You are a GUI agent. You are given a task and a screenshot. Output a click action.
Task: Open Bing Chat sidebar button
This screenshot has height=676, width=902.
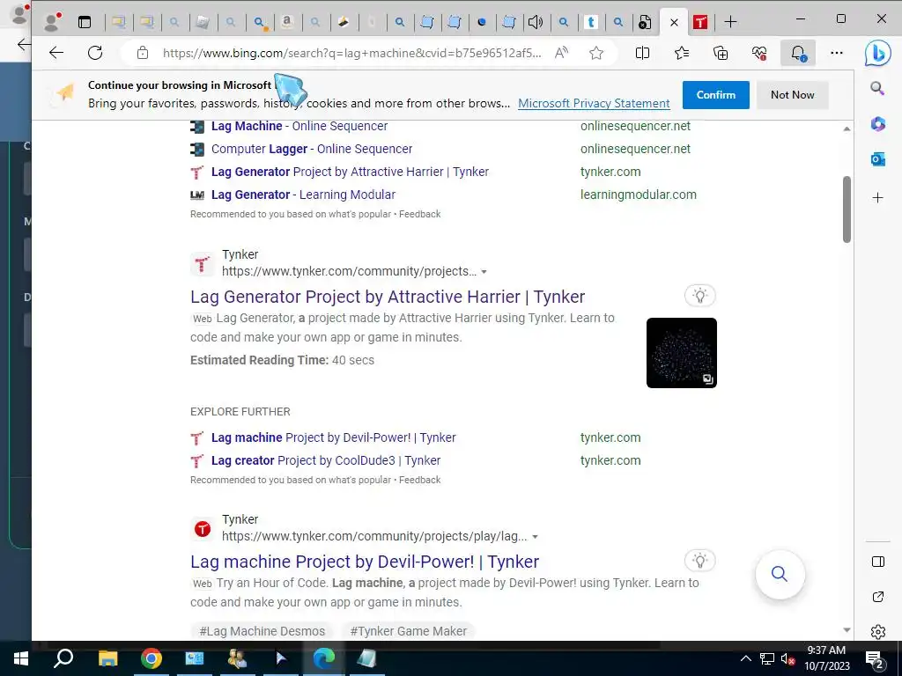pos(878,54)
